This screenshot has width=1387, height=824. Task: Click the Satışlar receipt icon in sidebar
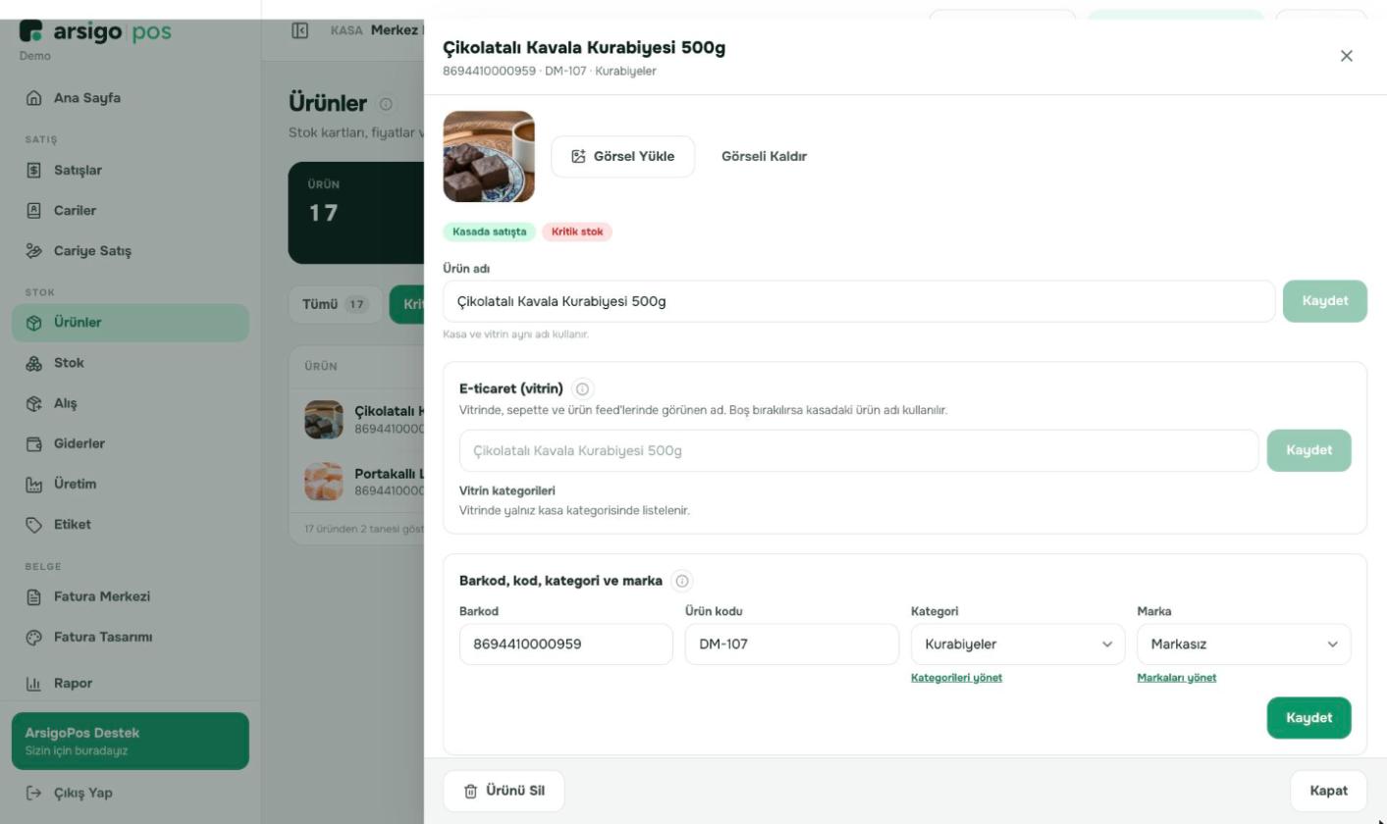click(x=34, y=171)
